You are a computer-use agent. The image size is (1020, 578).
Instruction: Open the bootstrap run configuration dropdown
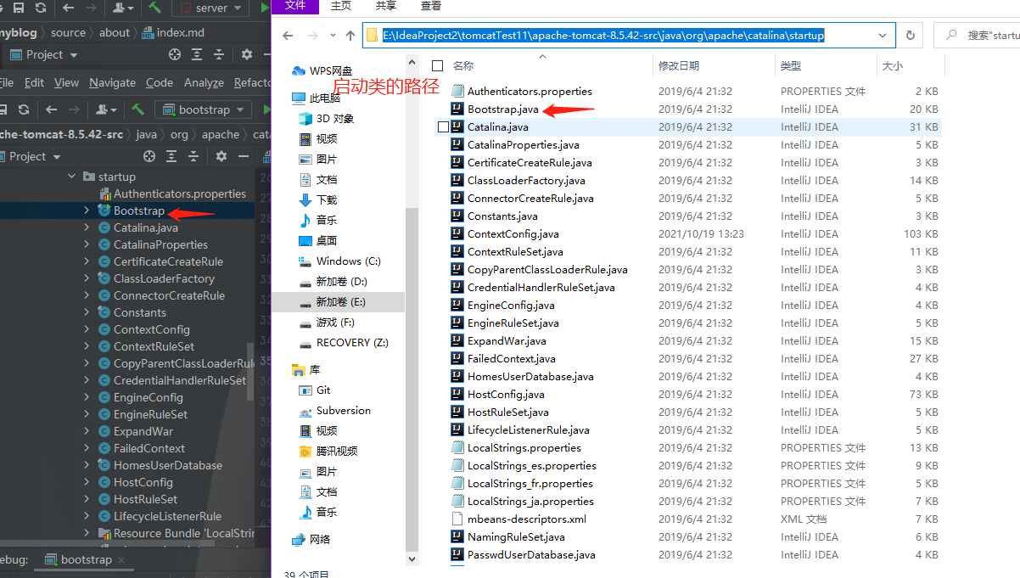pyautogui.click(x=204, y=109)
